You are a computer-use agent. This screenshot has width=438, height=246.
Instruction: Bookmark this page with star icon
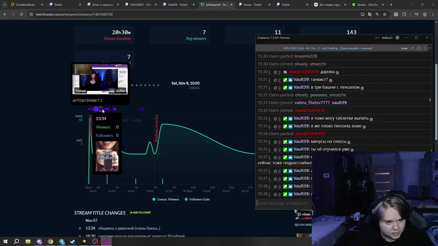pos(385,14)
